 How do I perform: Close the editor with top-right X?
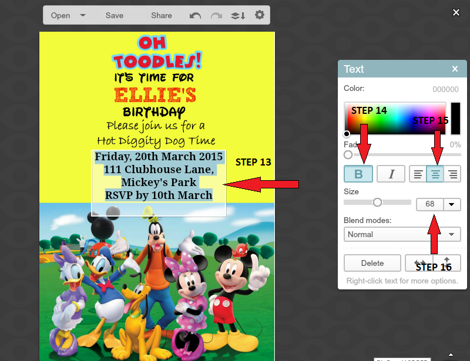[456, 12]
